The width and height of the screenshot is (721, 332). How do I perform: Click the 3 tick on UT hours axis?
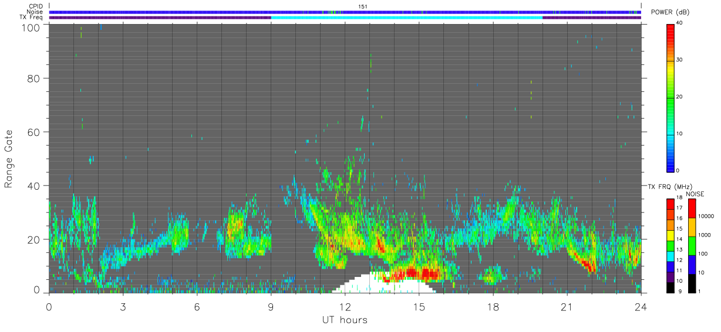coord(123,307)
